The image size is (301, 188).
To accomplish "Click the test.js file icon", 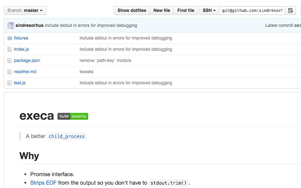I will 9,83.
